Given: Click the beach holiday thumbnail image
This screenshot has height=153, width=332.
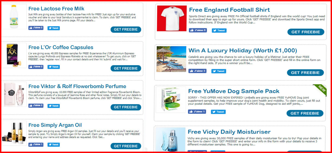Looking at the screenshot, I should pyautogui.click(x=171, y=59).
